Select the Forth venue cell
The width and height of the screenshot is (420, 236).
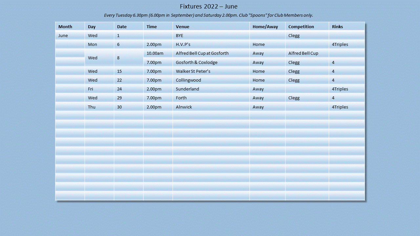[181, 98]
